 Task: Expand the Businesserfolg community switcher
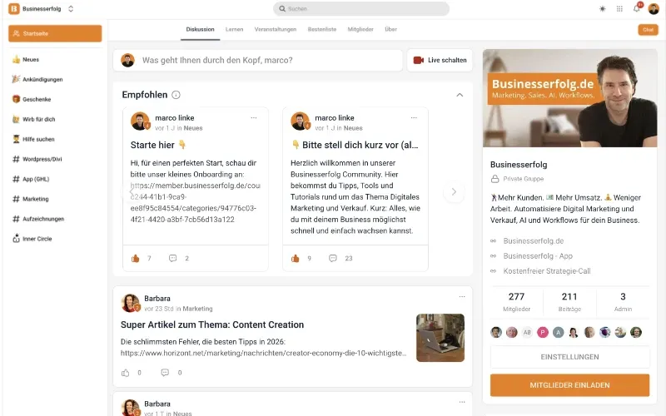(71, 9)
